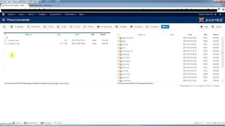Open the browser Bookmarks menu
The width and height of the screenshot is (225, 126).
23,1
